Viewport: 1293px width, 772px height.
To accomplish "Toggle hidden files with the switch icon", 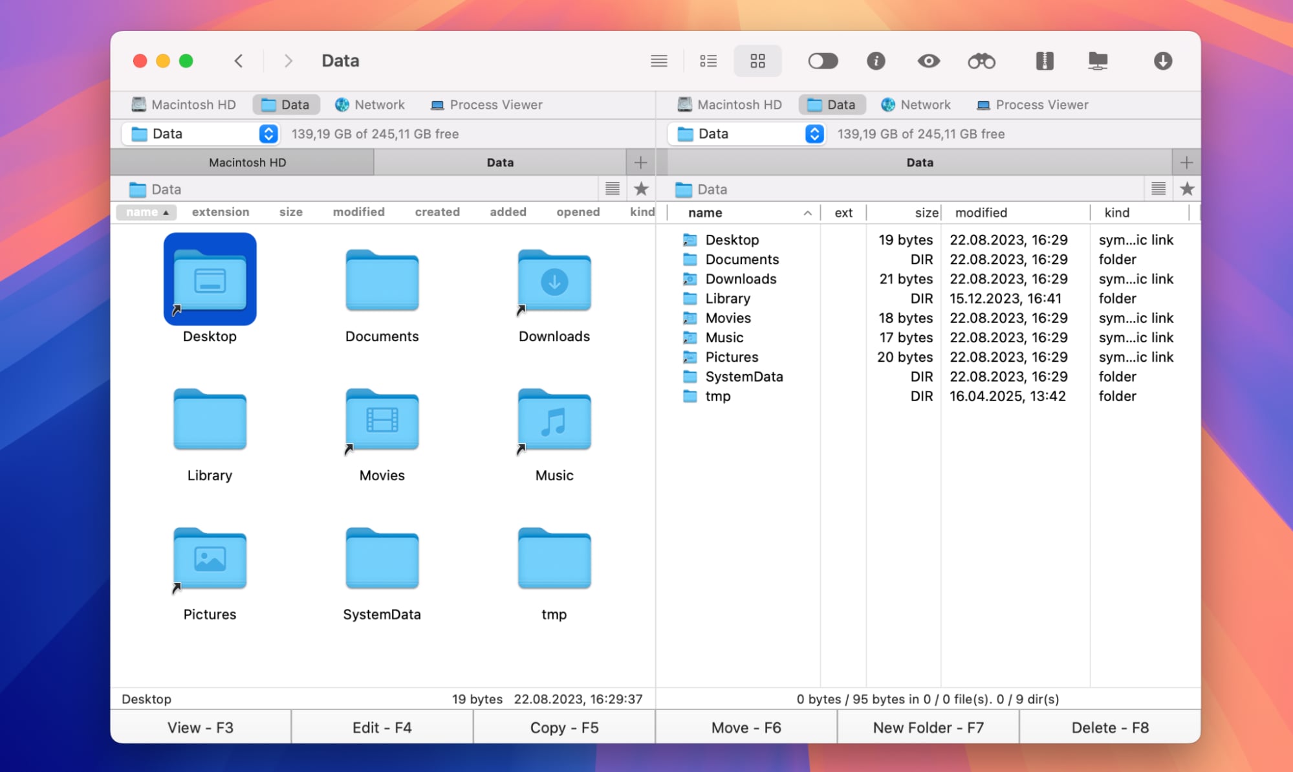I will pyautogui.click(x=823, y=61).
